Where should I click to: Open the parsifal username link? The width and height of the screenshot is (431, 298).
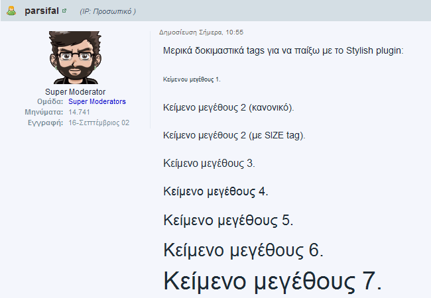click(42, 11)
